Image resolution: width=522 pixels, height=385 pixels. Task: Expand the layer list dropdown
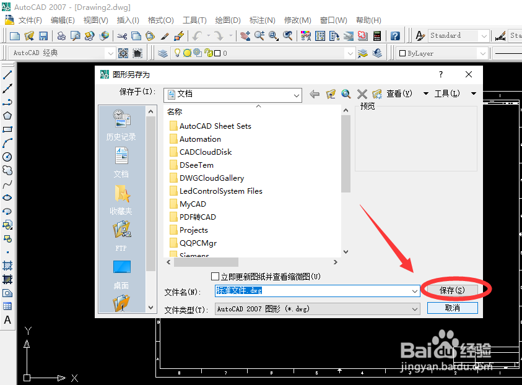click(x=350, y=53)
